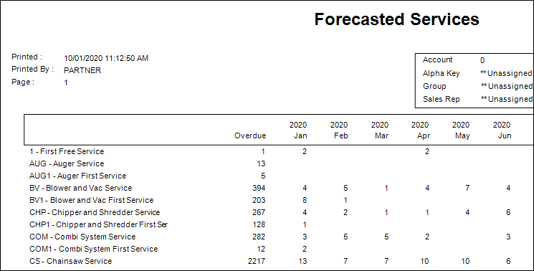Screen dimensions: 534x271
Task: Click Jun value 3 for Combi System Service
Action: coord(508,237)
